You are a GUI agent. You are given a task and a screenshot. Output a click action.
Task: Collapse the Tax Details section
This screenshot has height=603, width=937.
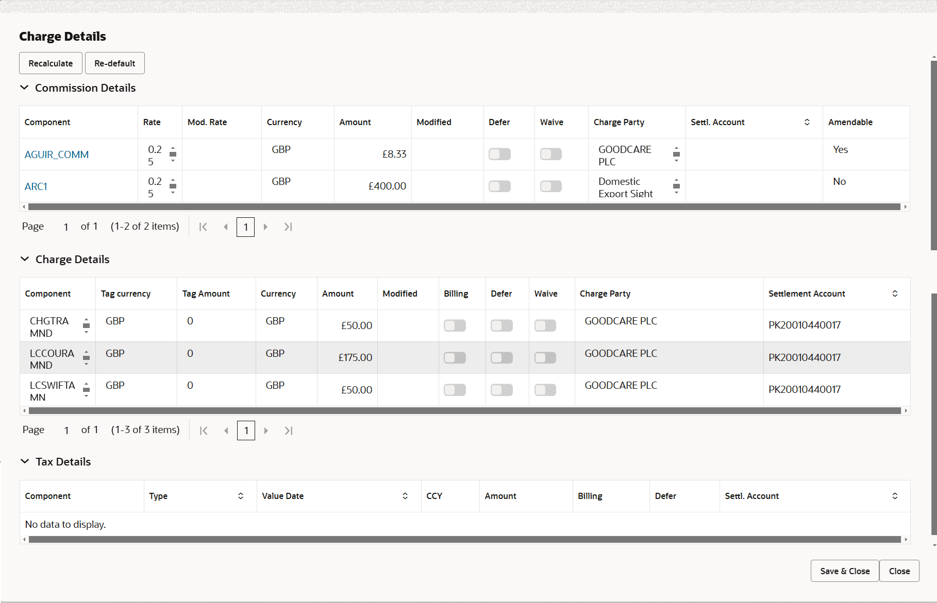(x=25, y=461)
